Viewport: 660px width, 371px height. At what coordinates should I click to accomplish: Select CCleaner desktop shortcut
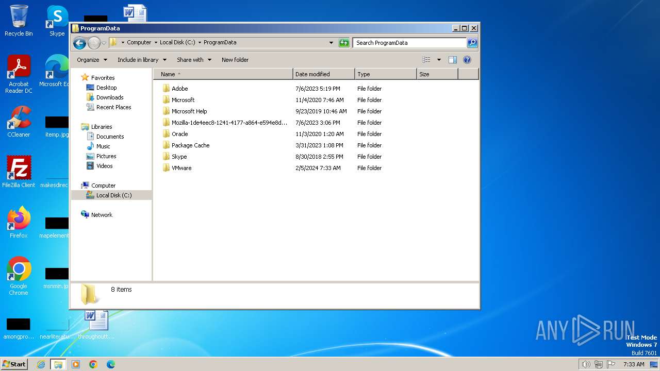(19, 122)
